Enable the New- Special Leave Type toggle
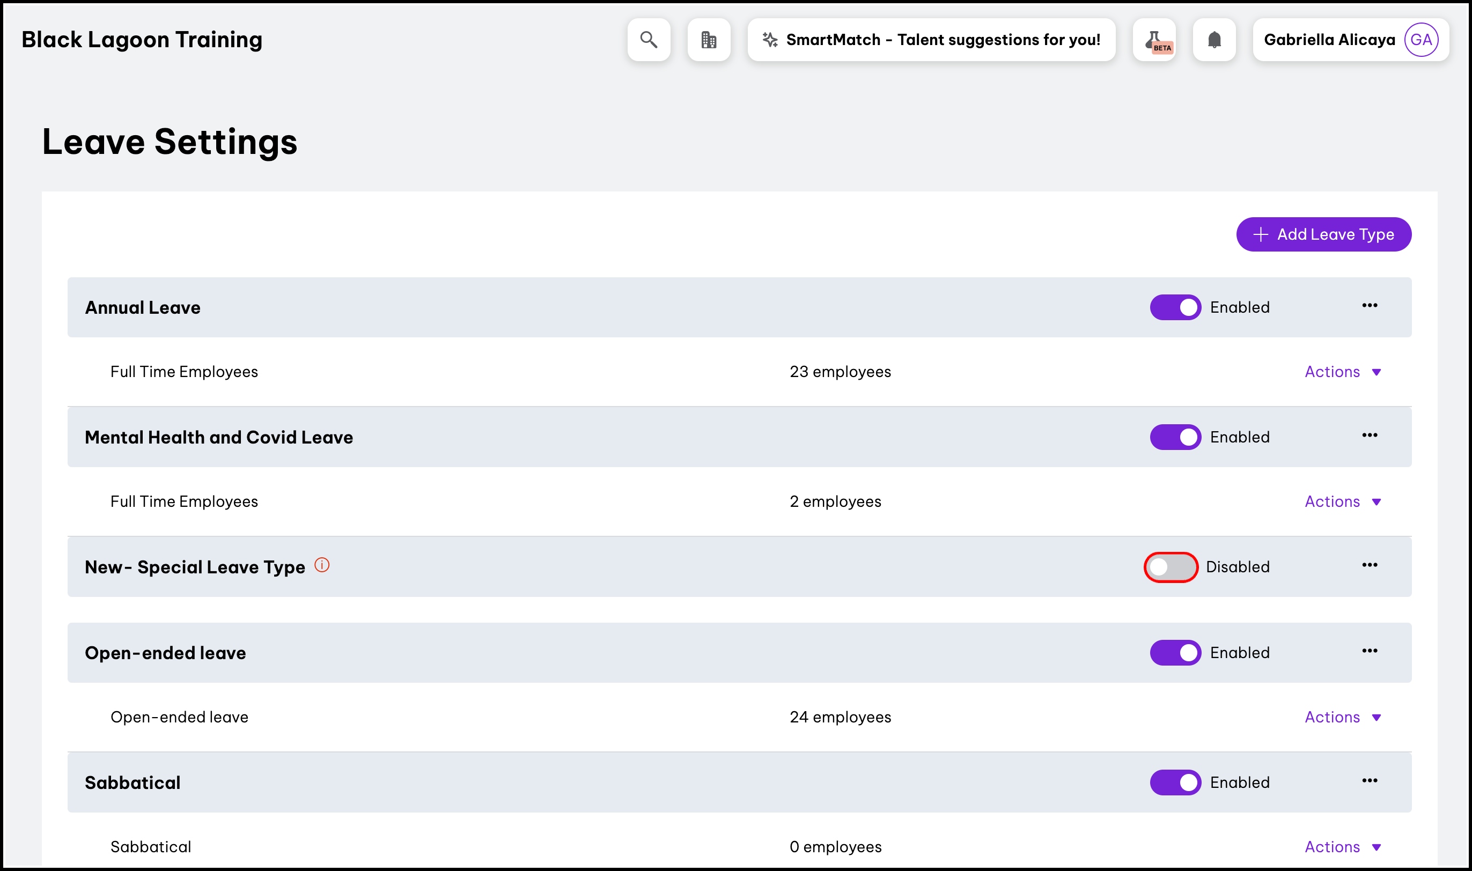 pos(1171,567)
